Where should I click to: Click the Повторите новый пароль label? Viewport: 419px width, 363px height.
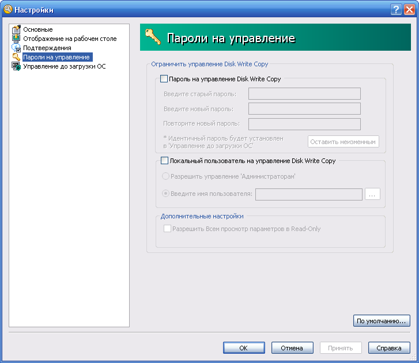(202, 124)
